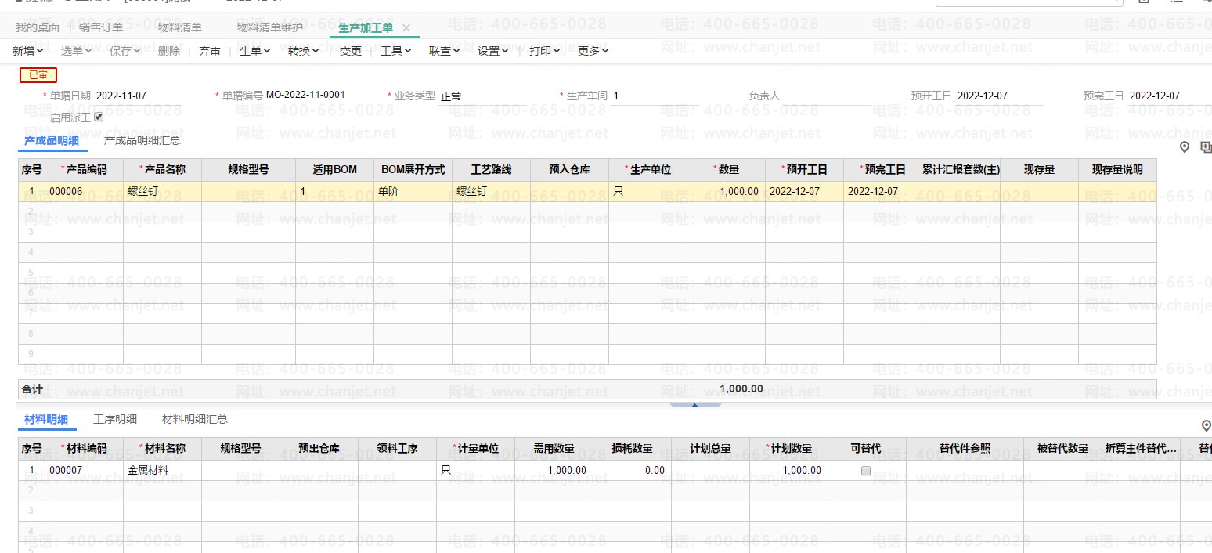Toggle the 启用派工 checkbox
The width and height of the screenshot is (1212, 553).
tap(99, 117)
